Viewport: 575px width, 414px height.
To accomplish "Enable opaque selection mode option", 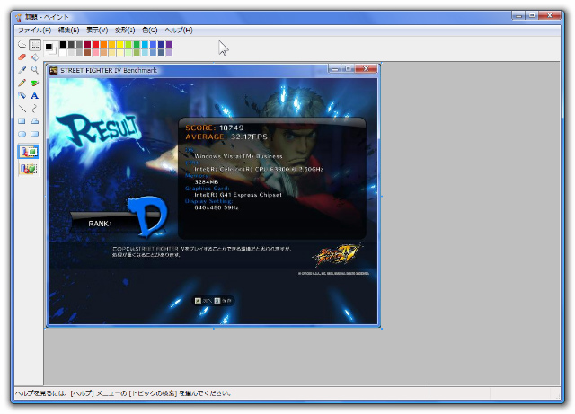I will coord(29,152).
